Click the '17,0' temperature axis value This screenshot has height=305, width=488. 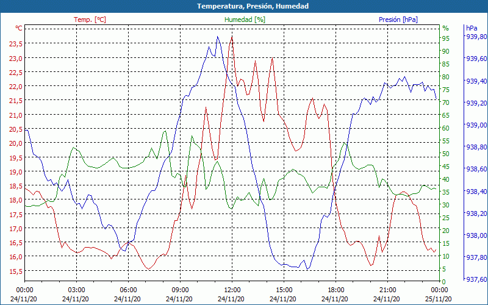(x=16, y=229)
